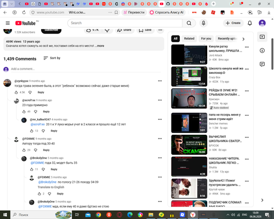Screen dimensions: 274x219
Task: Open options for the @mr_kallex9247 reply
Action: 160,119
